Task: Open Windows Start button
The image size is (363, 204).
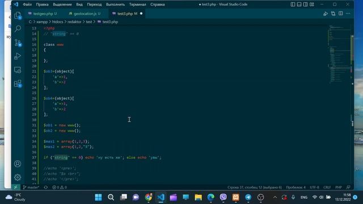Action: click(x=98, y=197)
